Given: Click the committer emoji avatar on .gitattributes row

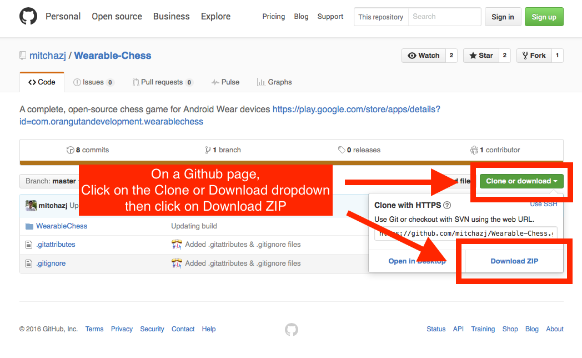Looking at the screenshot, I should coord(177,245).
